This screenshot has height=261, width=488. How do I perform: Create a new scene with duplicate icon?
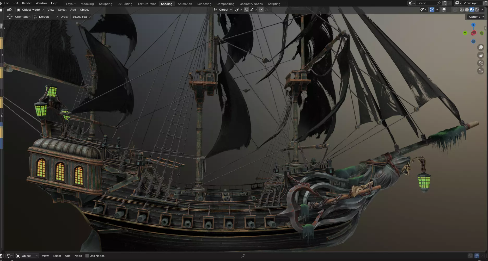click(x=444, y=3)
